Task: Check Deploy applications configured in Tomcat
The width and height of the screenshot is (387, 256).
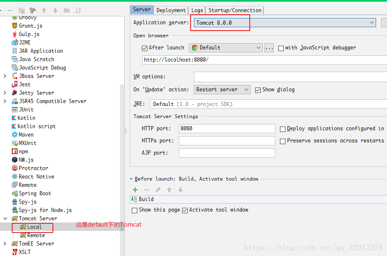Action: (283, 129)
